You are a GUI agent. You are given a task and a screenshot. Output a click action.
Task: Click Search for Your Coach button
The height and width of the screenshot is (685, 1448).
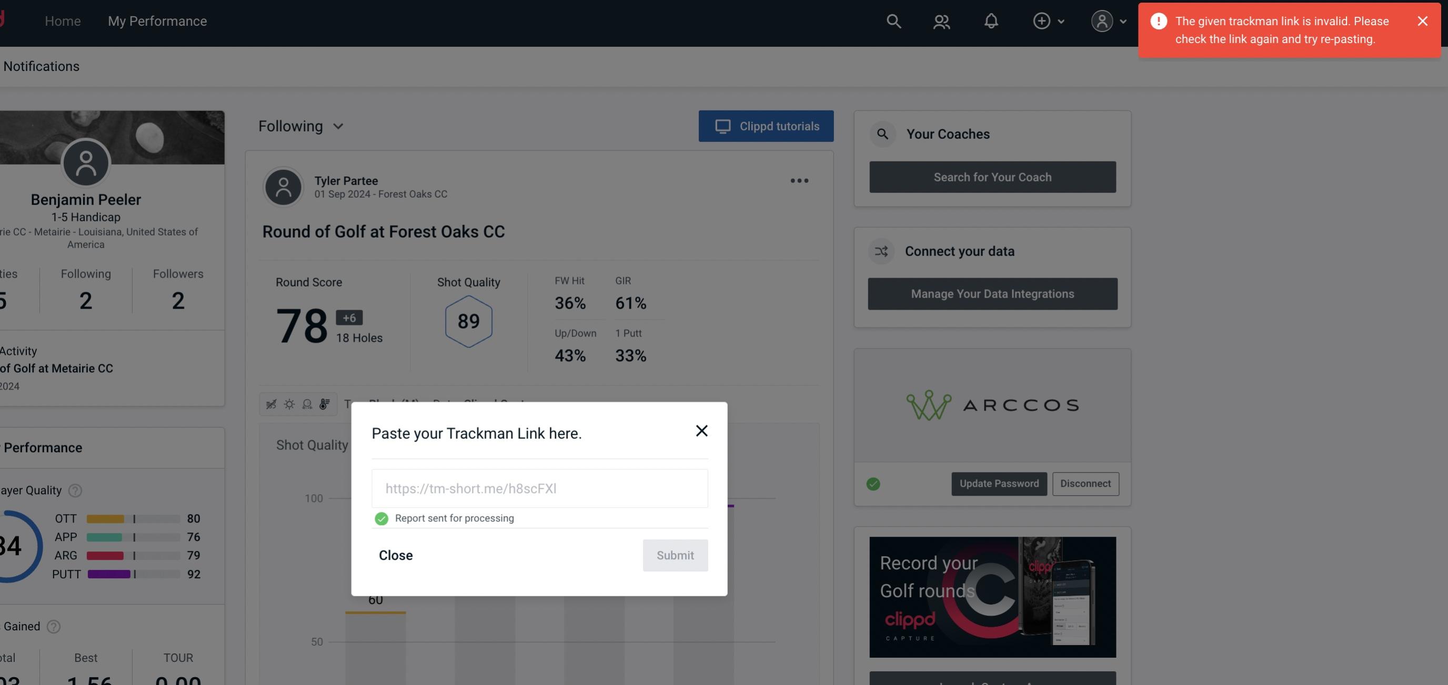point(993,177)
